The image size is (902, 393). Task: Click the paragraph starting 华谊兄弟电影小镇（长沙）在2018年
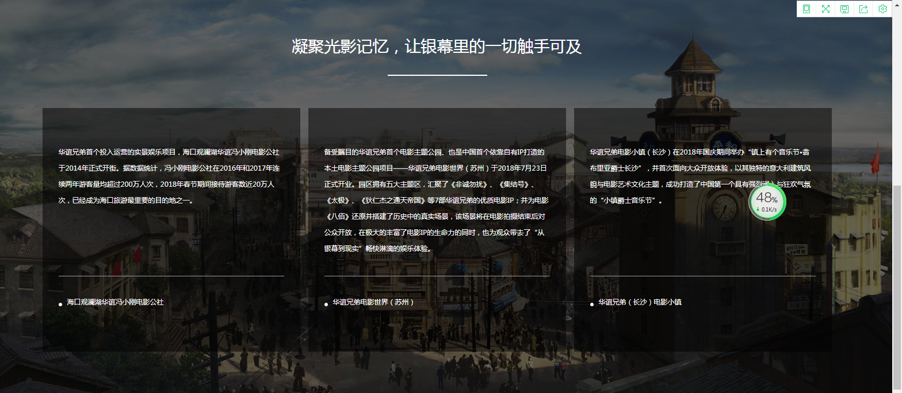701,176
